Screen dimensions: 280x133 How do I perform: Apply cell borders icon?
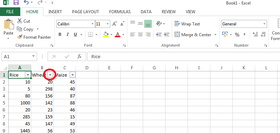(91, 34)
